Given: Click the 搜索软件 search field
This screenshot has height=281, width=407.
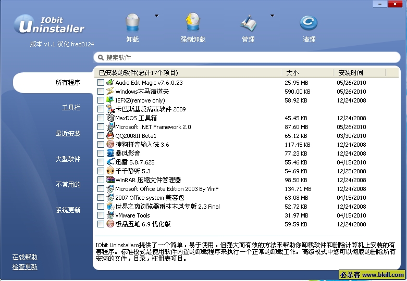Looking at the screenshot, I should click(x=246, y=58).
